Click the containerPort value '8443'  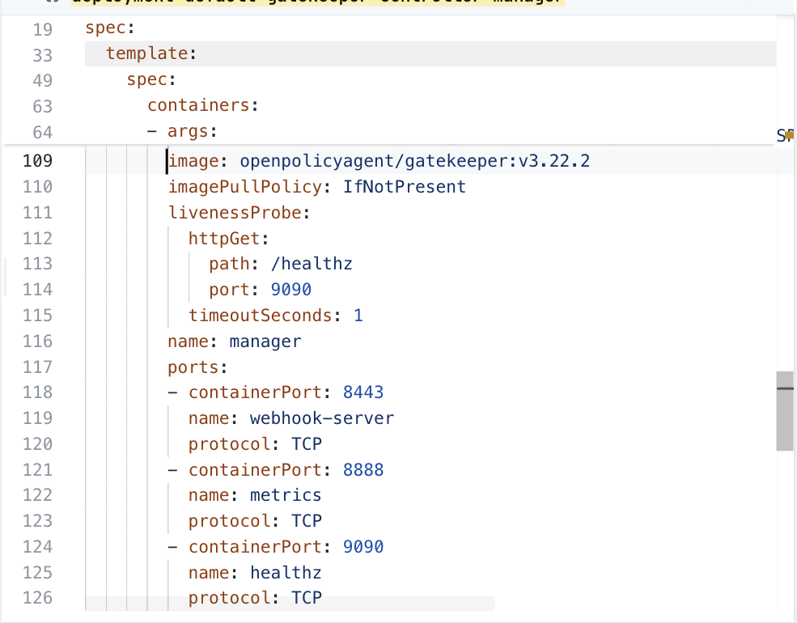pyautogui.click(x=363, y=392)
